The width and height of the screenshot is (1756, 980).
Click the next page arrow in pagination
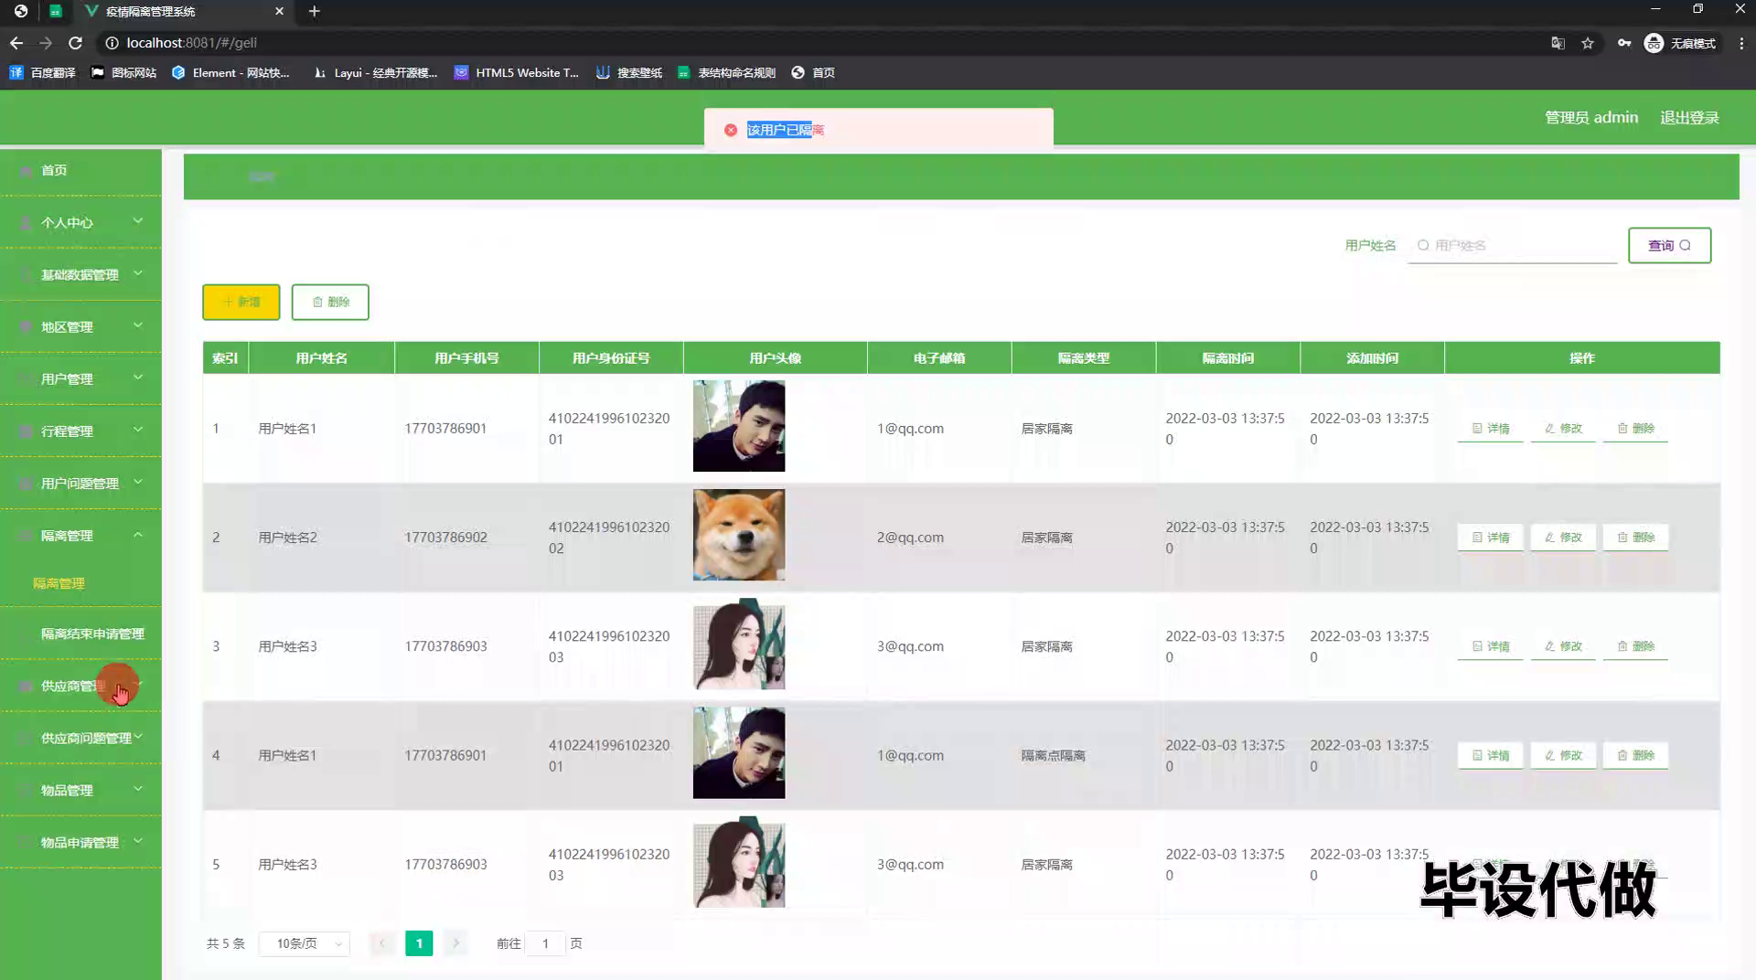click(x=455, y=943)
